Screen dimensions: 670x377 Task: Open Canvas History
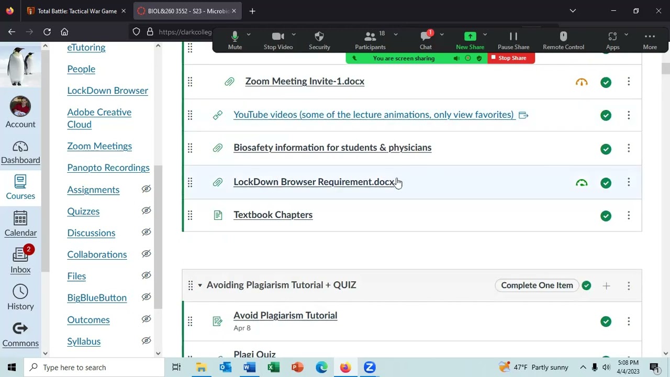pos(20,297)
